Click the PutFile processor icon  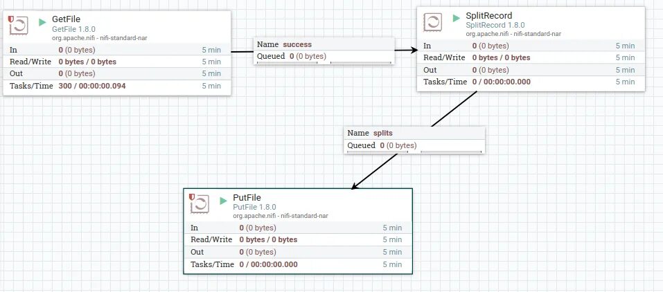tap(200, 203)
